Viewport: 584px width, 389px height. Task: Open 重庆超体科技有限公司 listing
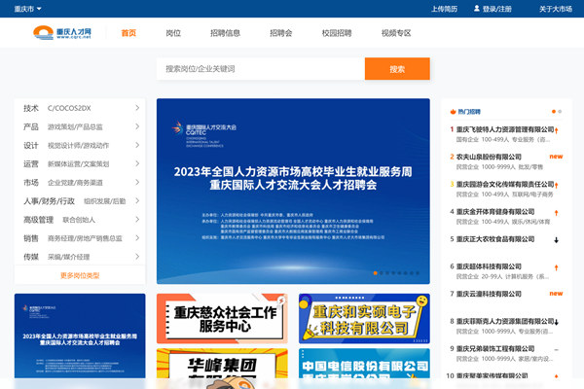click(489, 266)
